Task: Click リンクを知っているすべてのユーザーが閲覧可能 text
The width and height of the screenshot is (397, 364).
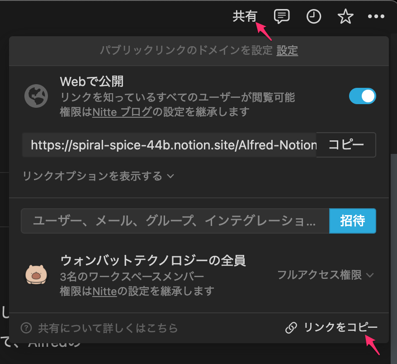Action: pyautogui.click(x=178, y=97)
